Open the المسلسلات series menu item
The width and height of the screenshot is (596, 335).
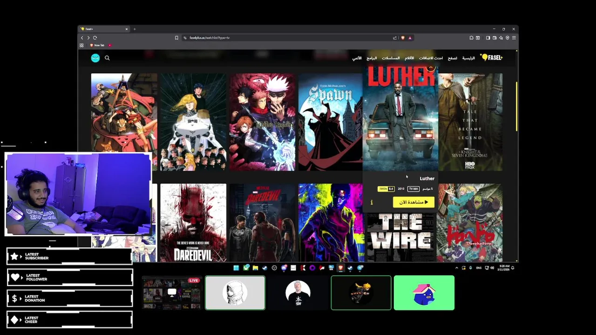pos(391,58)
